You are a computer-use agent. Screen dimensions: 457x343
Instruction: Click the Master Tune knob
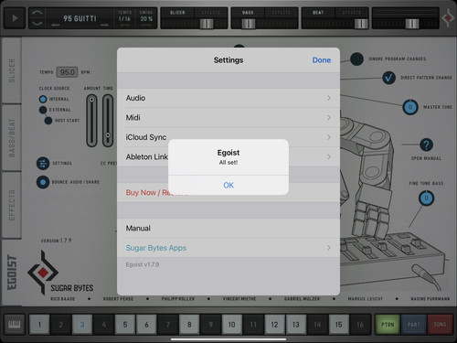pos(410,107)
